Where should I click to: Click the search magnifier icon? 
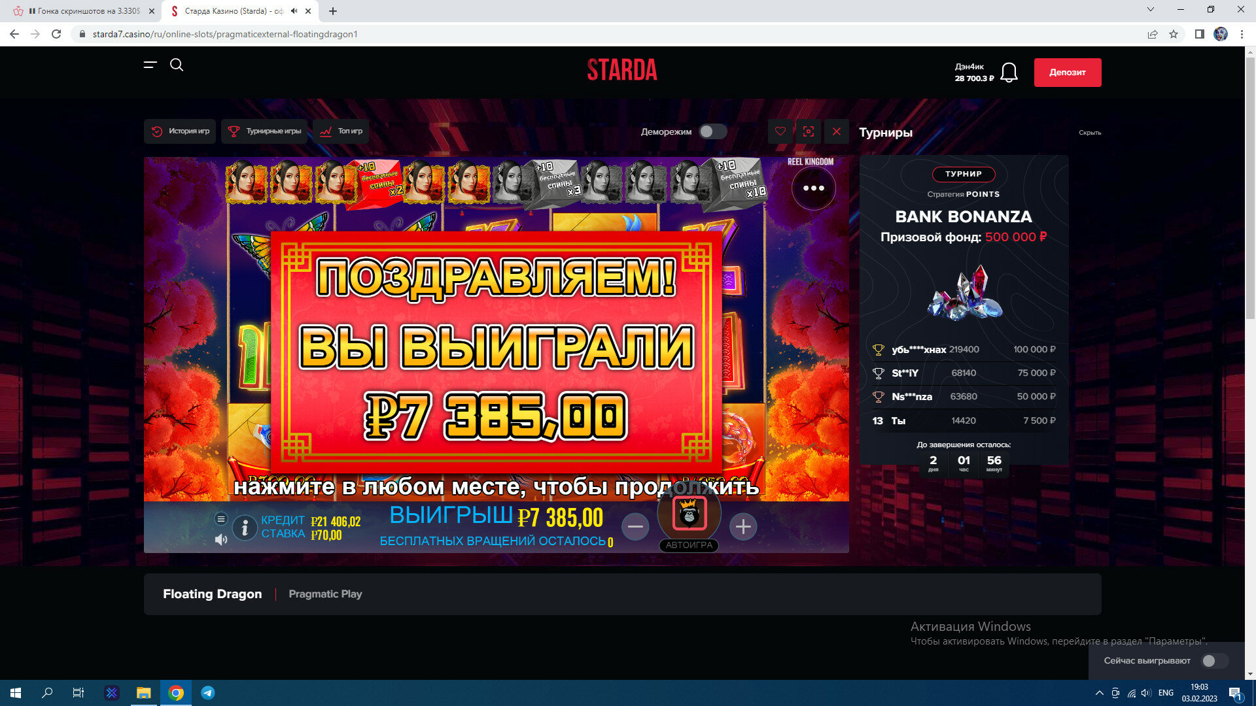click(x=177, y=65)
